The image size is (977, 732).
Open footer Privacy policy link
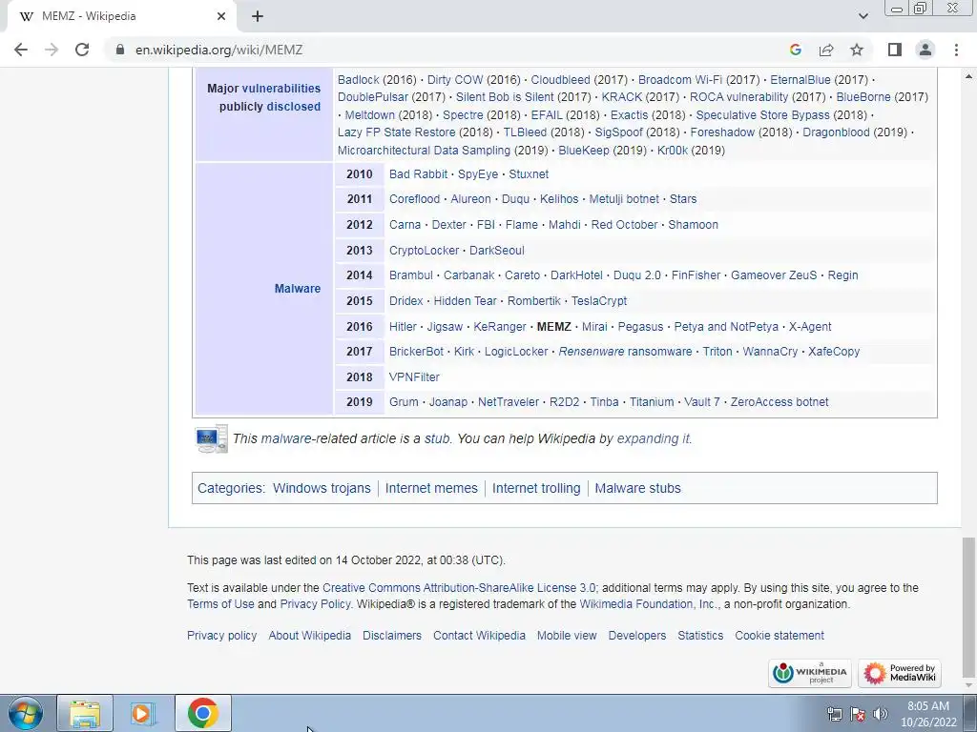tap(221, 636)
